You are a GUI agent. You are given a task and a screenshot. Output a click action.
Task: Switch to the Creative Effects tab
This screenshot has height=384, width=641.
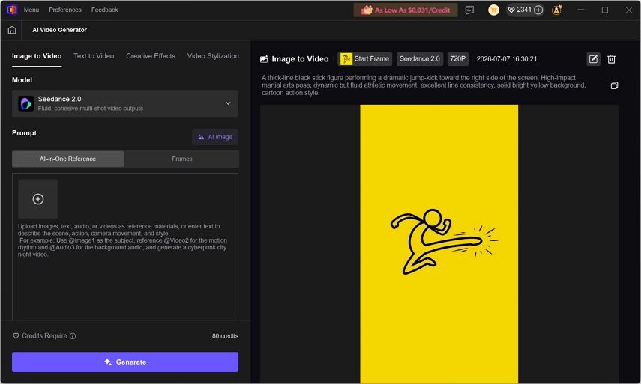tap(151, 56)
